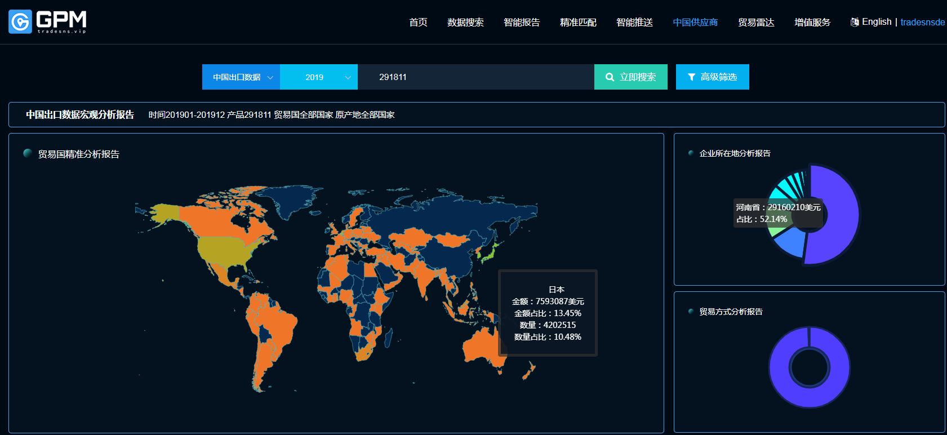
Task: Click the magnifier icon in search button
Action: tap(610, 77)
